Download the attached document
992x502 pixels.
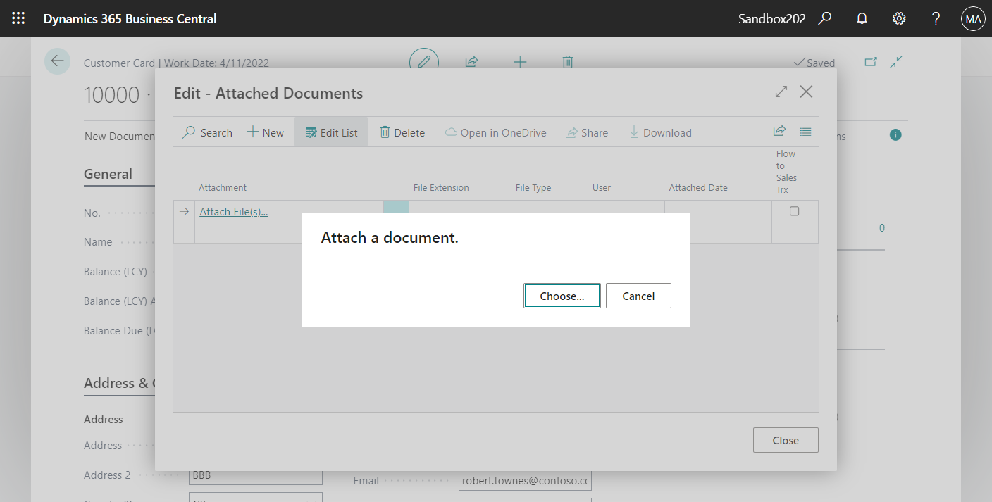tap(659, 132)
